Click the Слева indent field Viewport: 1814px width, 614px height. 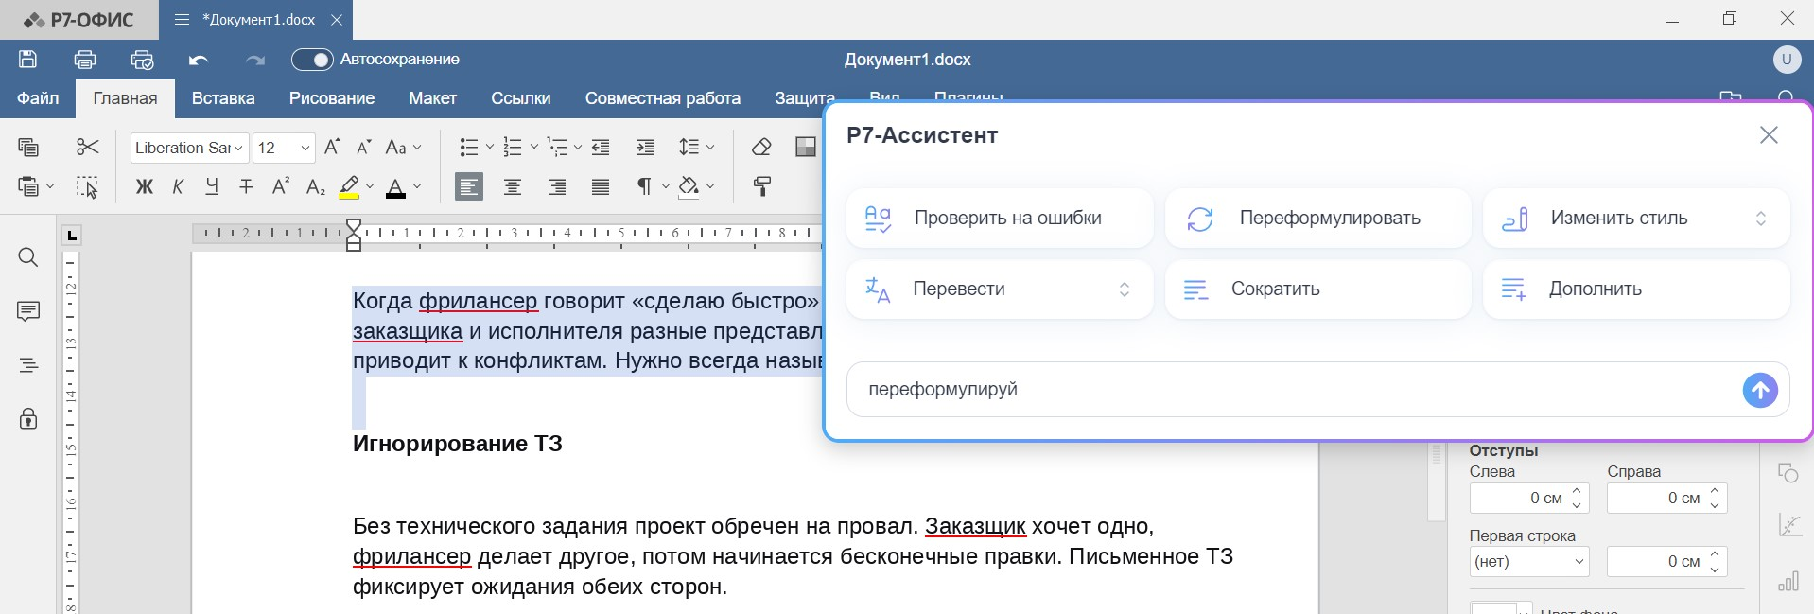(1528, 498)
